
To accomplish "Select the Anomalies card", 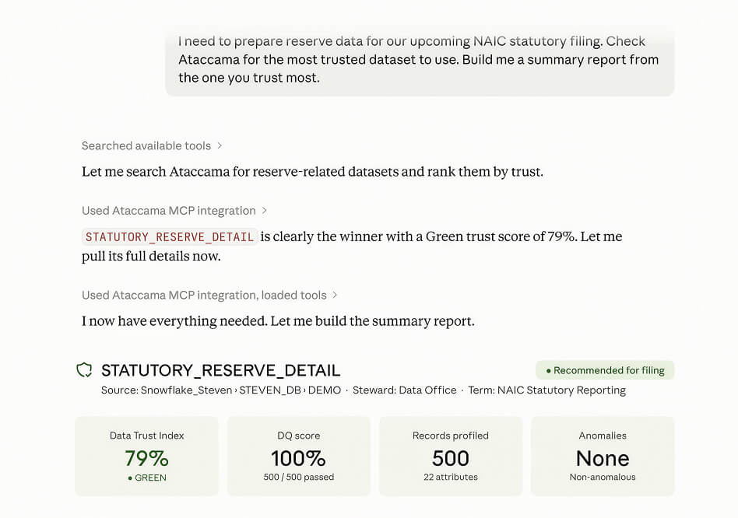I will pos(603,456).
